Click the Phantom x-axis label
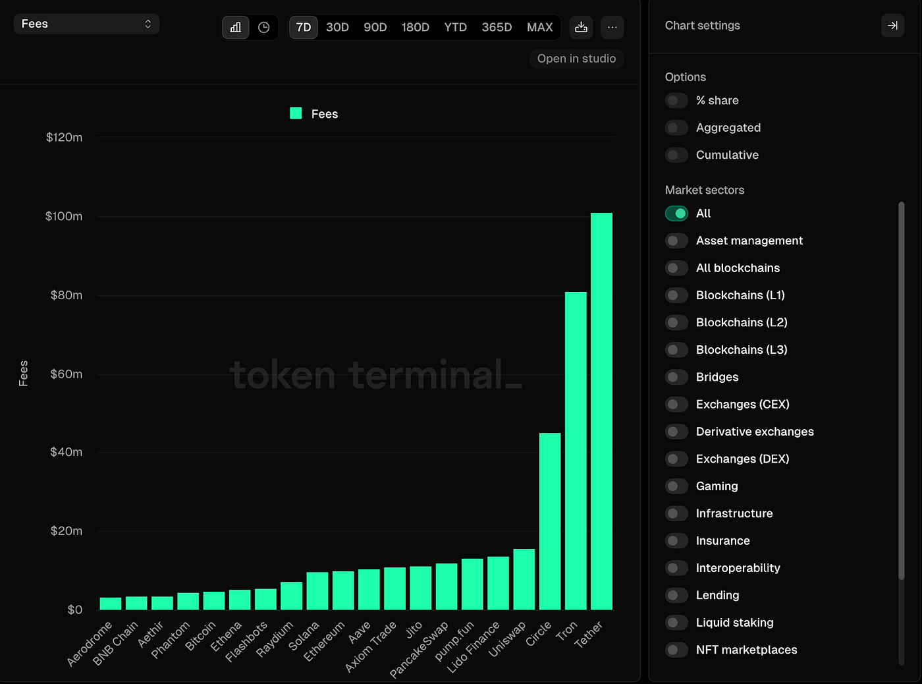The height and width of the screenshot is (684, 922). point(171,640)
